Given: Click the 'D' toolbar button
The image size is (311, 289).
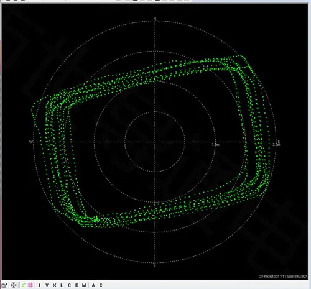Looking at the screenshot, I should (x=77, y=285).
